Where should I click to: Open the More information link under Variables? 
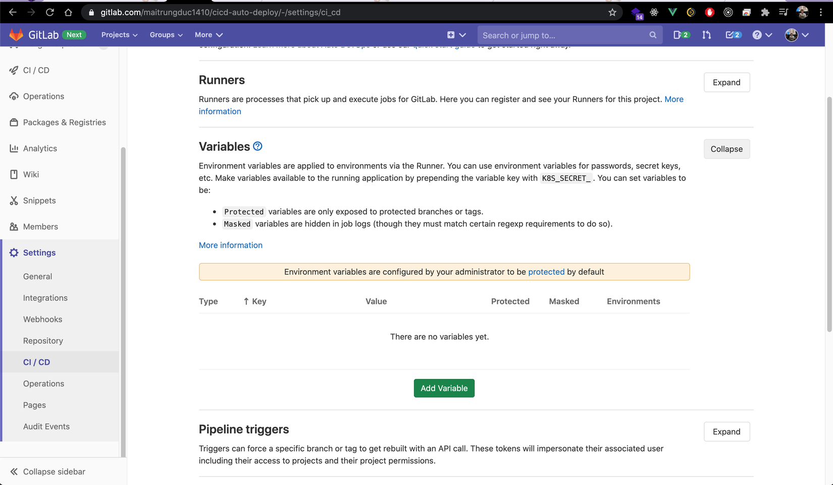tap(231, 245)
